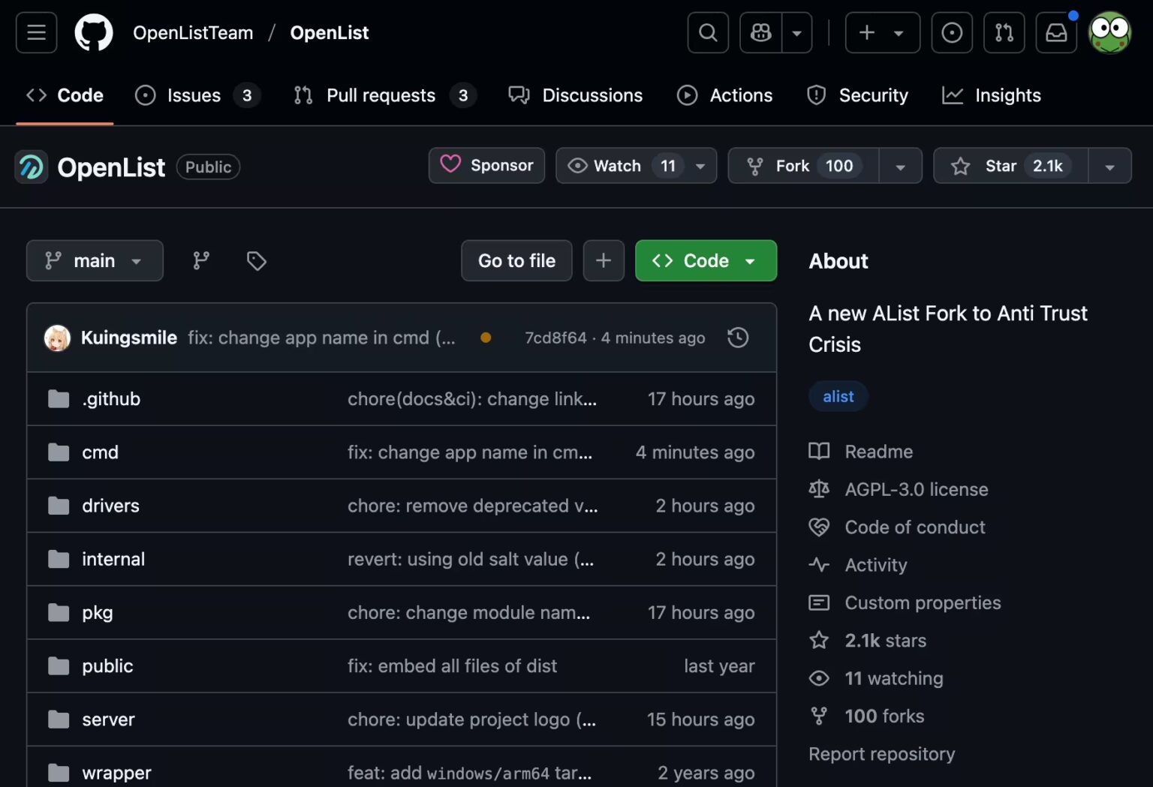Image resolution: width=1153 pixels, height=787 pixels.
Task: View branches via the branch icon
Action: [x=201, y=260]
